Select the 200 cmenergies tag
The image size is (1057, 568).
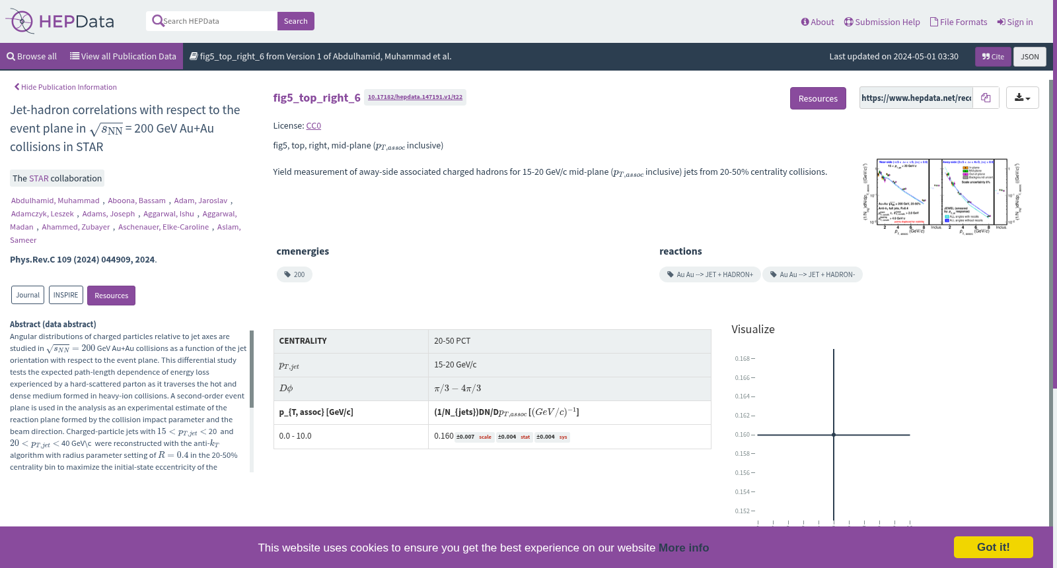[295, 274]
